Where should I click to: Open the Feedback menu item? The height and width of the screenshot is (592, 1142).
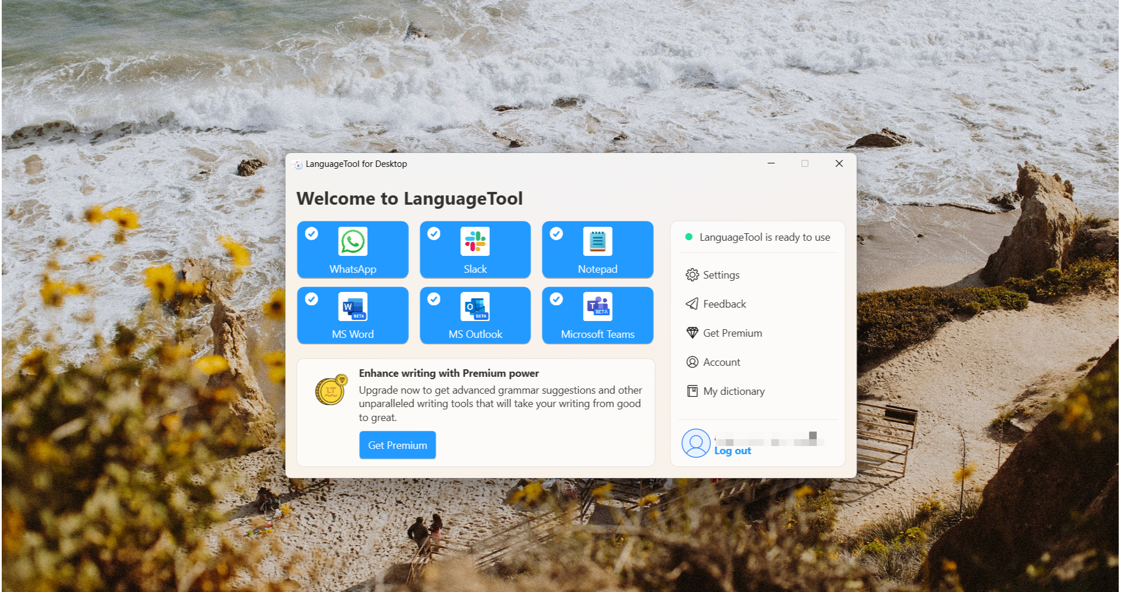tap(724, 304)
